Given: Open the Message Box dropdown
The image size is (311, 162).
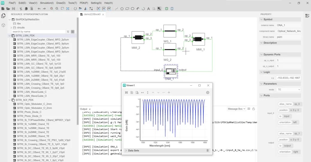Looking at the screenshot, I should tap(236, 109).
